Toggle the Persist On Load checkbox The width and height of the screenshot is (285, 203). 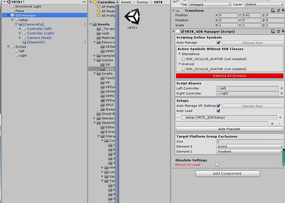pos(217,165)
